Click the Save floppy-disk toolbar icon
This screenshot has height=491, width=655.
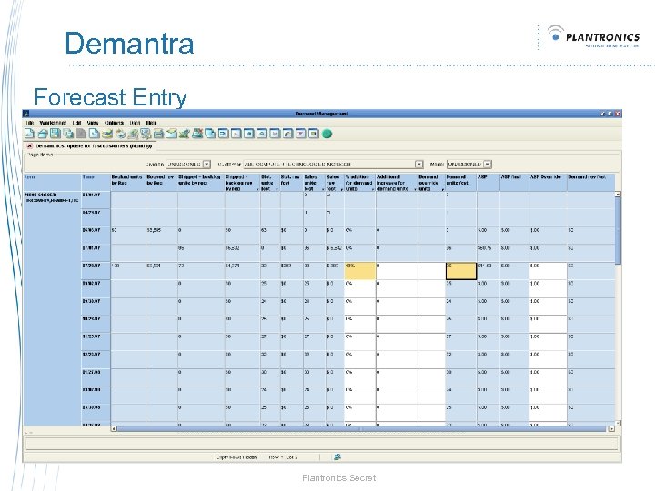coord(55,134)
